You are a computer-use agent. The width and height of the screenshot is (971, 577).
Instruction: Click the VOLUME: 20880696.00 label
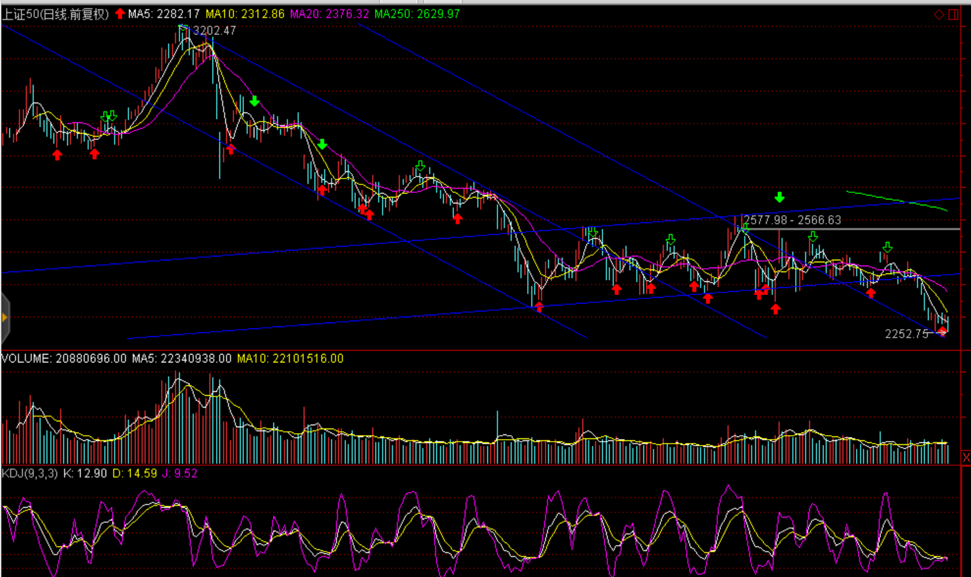click(63, 358)
